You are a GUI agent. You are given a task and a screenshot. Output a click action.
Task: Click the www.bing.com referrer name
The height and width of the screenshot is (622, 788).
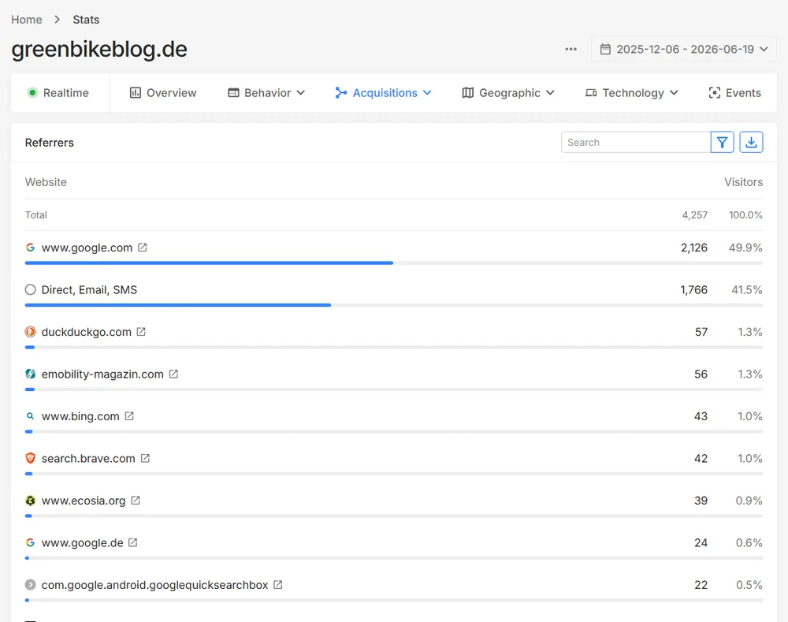tap(80, 416)
